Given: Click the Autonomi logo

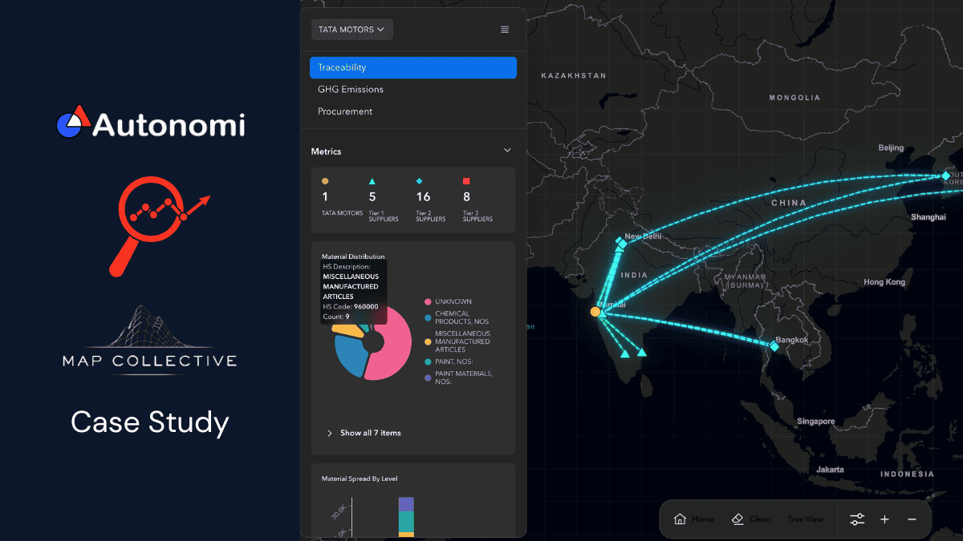Looking at the screenshot, I should 151,123.
